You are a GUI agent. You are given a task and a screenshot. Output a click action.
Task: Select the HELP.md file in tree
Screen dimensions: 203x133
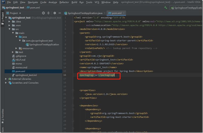pos(20,60)
